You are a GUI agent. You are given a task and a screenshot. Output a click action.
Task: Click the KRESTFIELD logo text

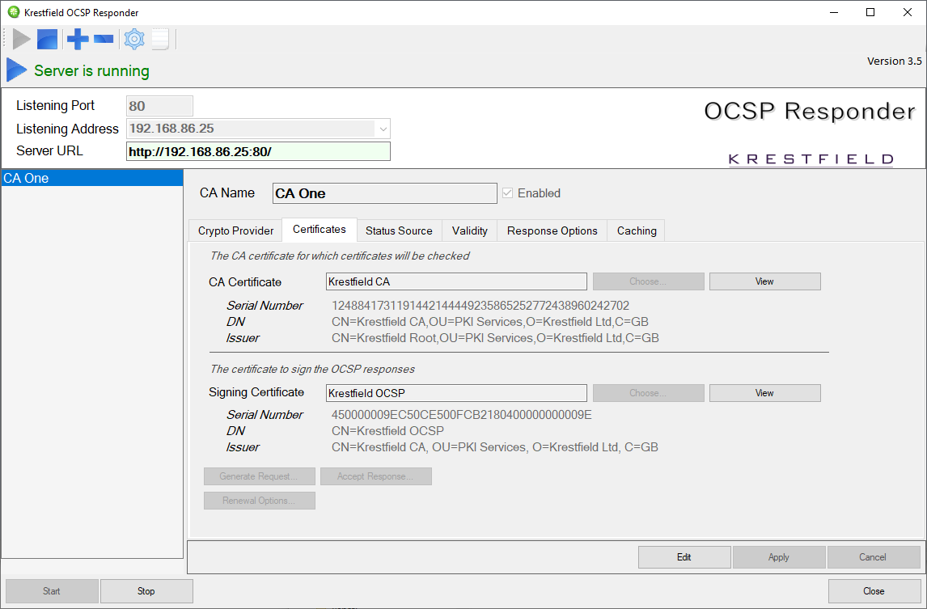(811, 159)
